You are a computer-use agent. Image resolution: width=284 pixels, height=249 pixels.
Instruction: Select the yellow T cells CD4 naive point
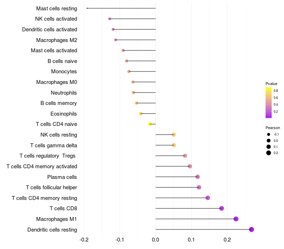[x=150, y=124]
